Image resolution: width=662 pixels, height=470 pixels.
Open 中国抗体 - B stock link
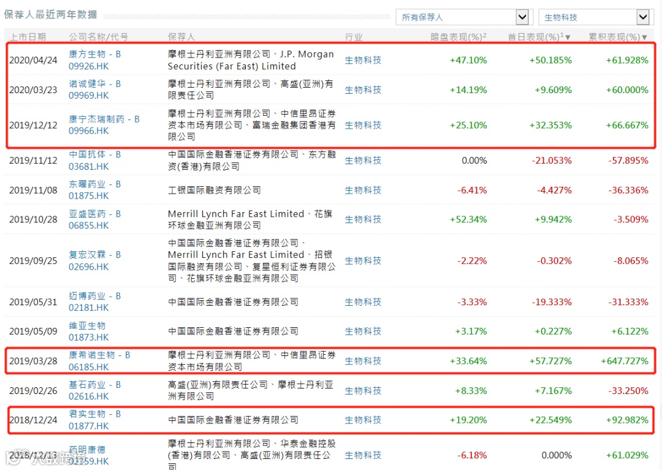94,154
